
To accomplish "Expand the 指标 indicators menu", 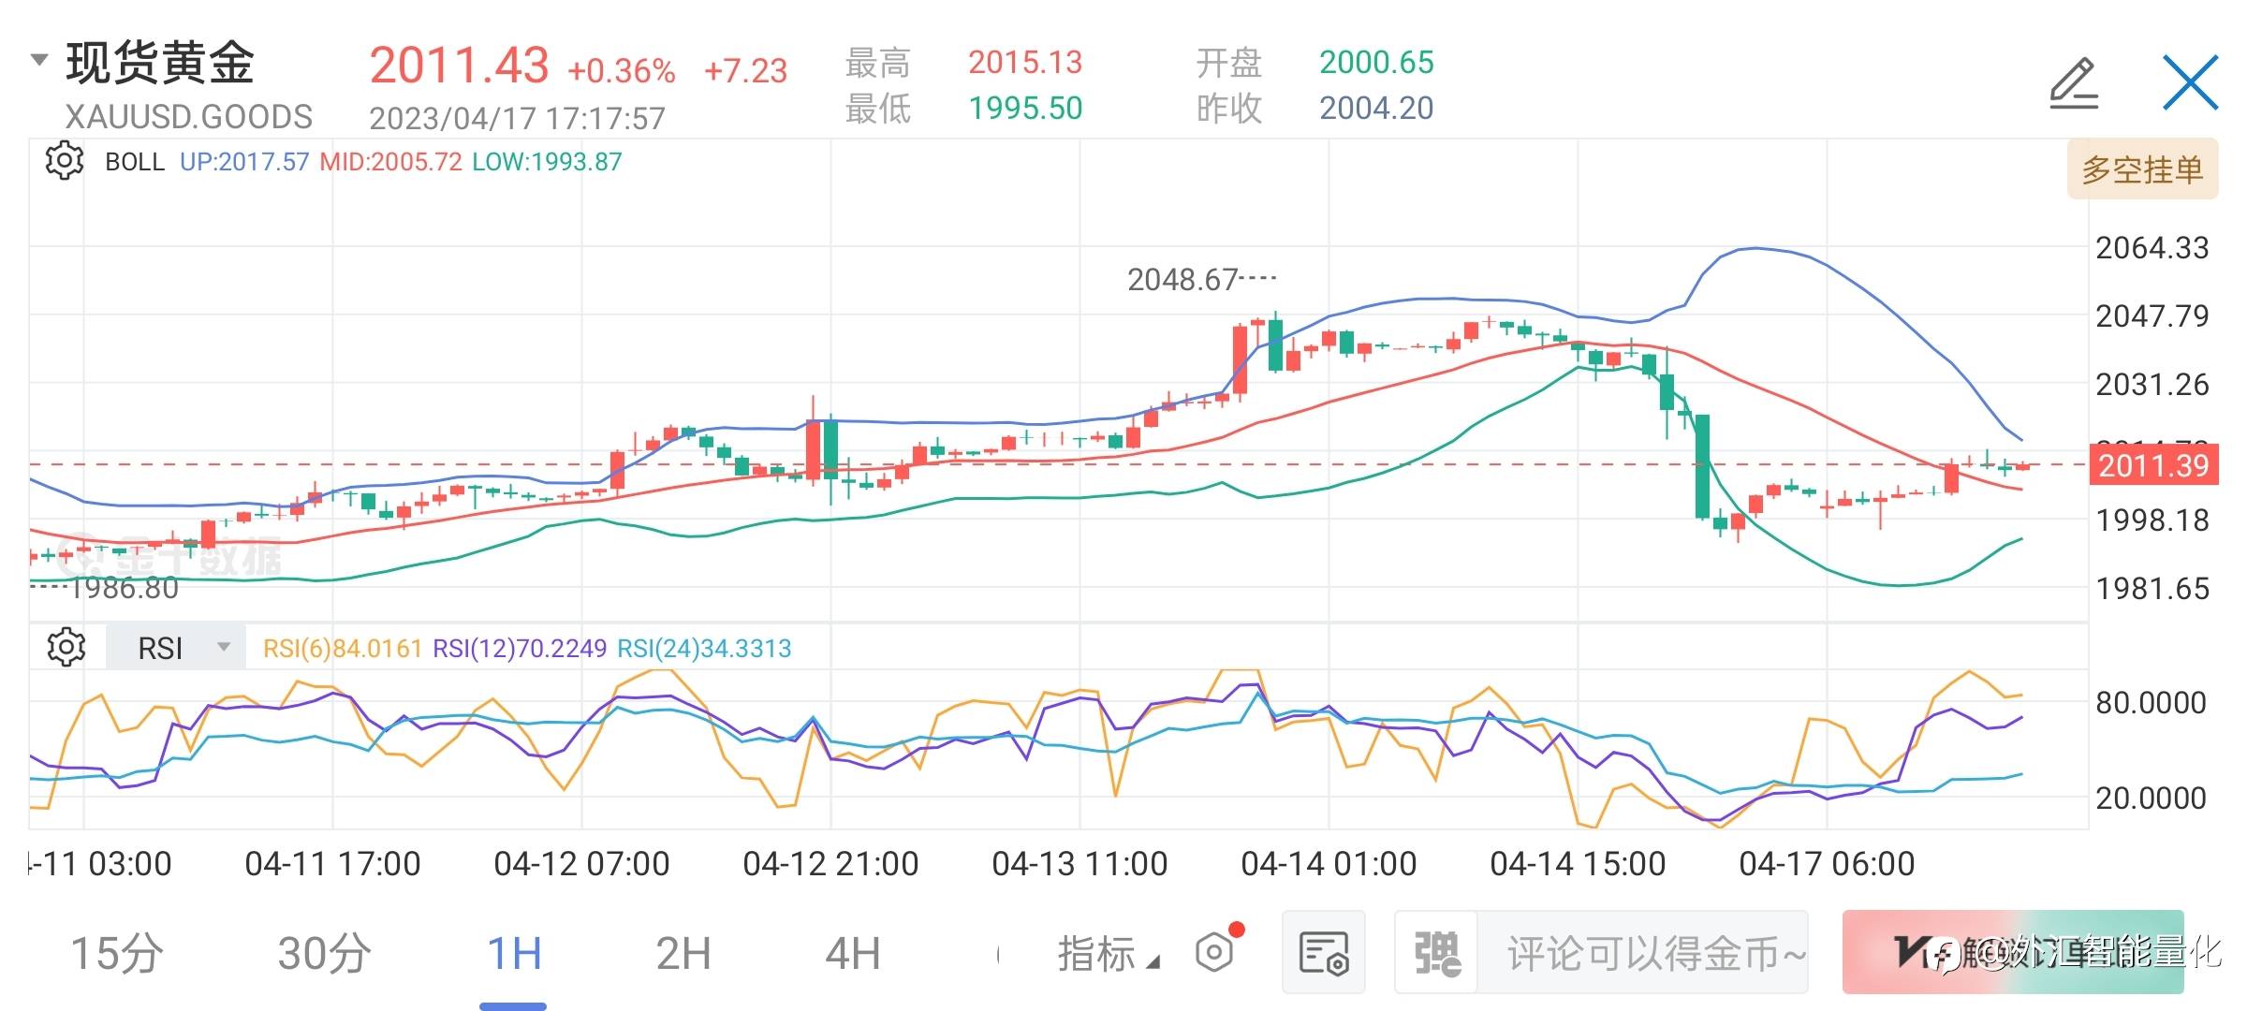I will [x=1107, y=954].
